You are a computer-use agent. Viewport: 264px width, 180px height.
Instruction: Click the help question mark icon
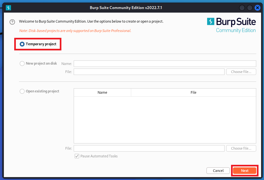point(12,22)
